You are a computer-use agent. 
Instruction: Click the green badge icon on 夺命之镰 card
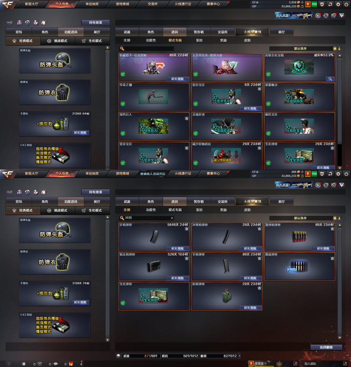tap(123, 104)
